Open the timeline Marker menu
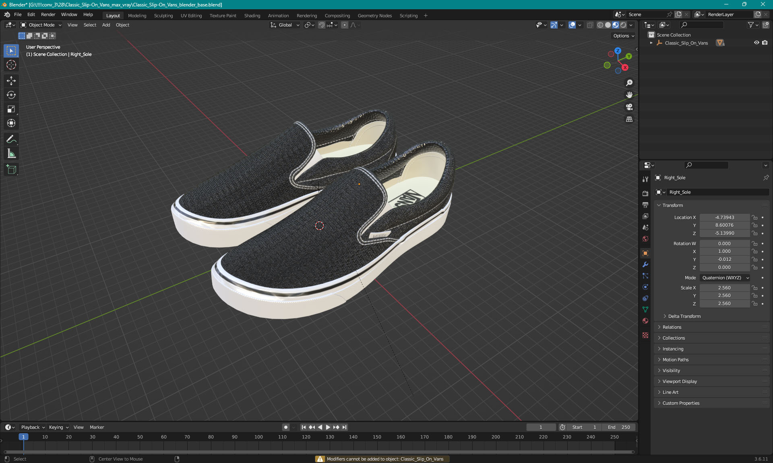This screenshot has width=773, height=463. pos(97,427)
